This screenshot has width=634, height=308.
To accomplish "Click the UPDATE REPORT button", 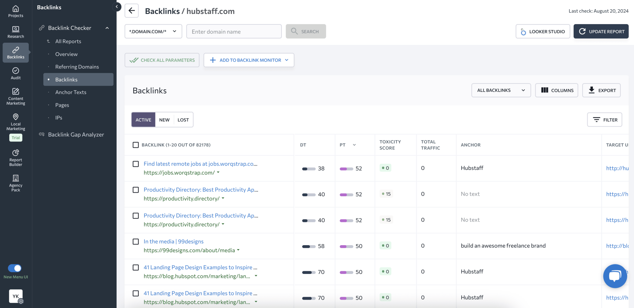I will coord(601,31).
